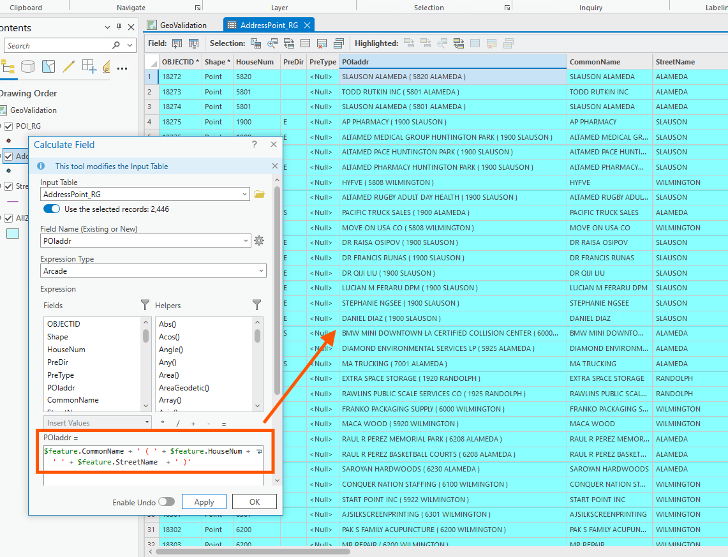
Task: Open Contents search options dropdown
Action: coord(130,45)
